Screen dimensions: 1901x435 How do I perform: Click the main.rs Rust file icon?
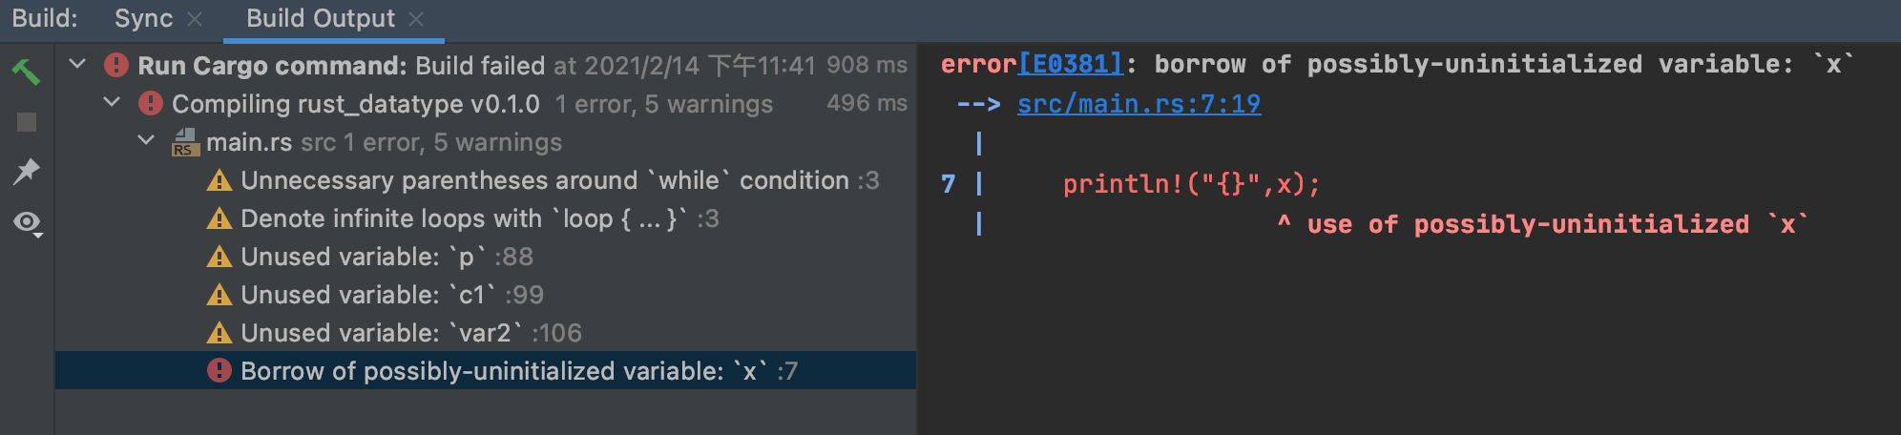click(185, 142)
